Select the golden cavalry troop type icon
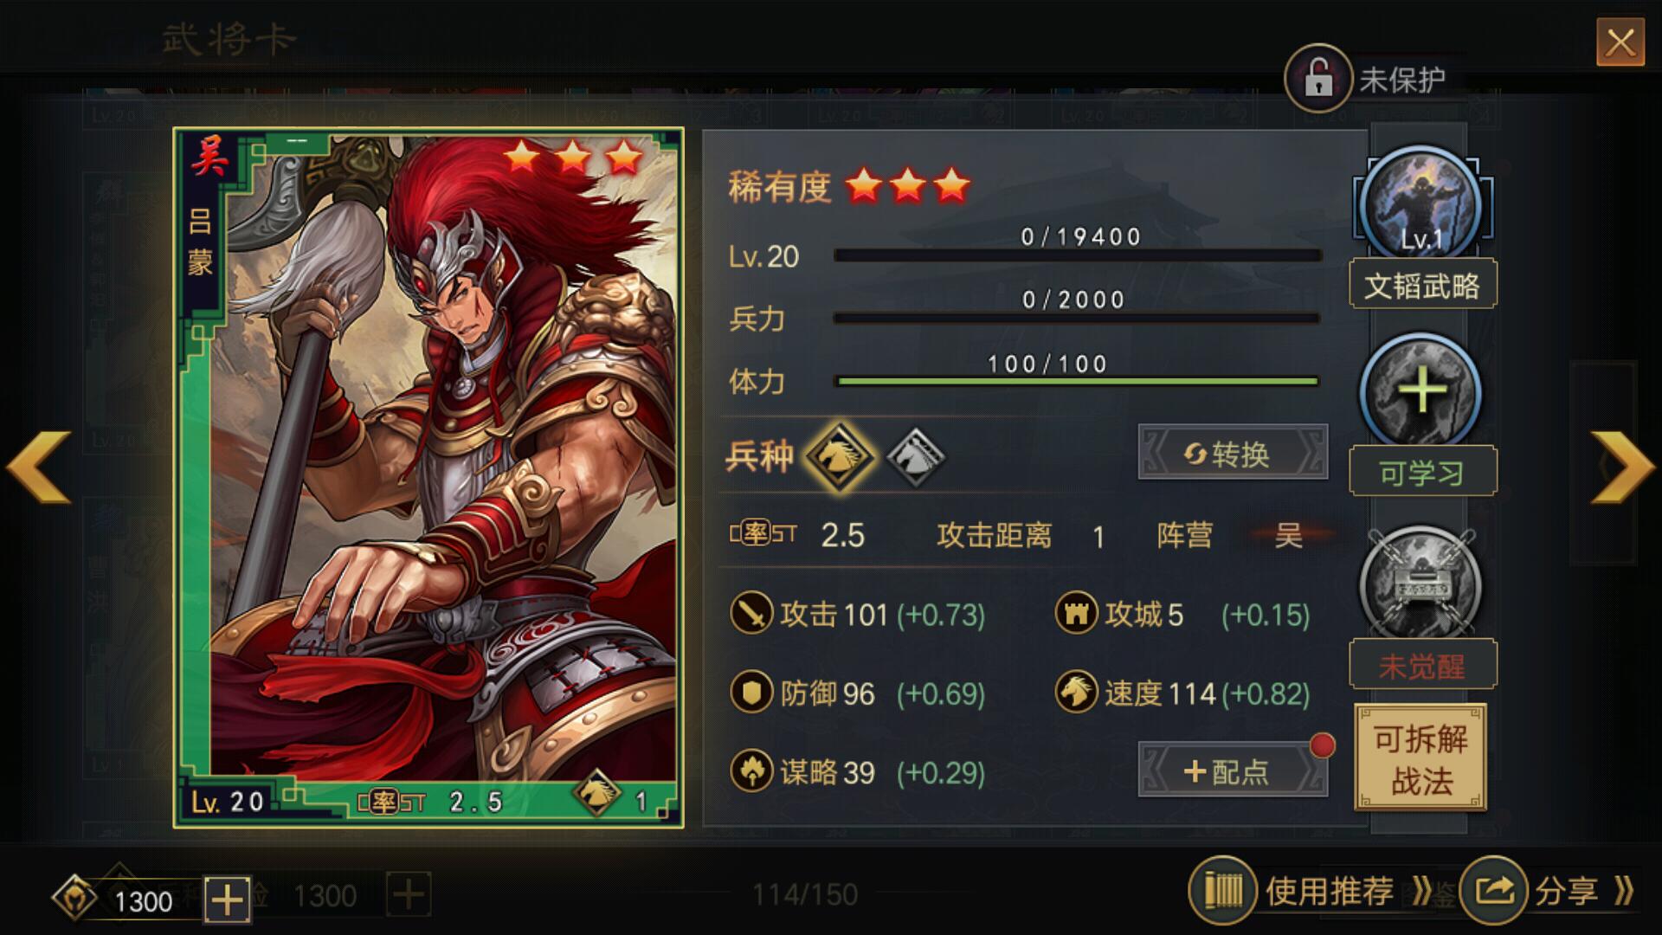Screen dimensions: 1662x935 tap(838, 455)
